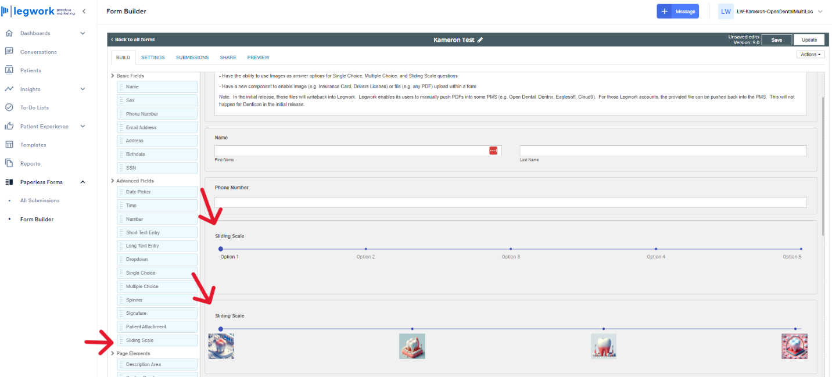This screenshot has height=377, width=832.
Task: Collapse the Dashboards menu chevron
Action: pyautogui.click(x=84, y=33)
